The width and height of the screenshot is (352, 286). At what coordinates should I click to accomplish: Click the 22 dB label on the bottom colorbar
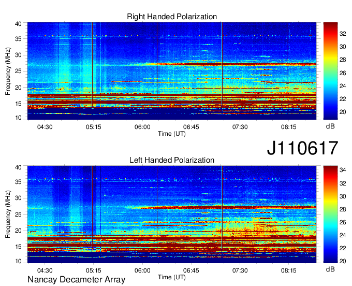tap(343, 248)
